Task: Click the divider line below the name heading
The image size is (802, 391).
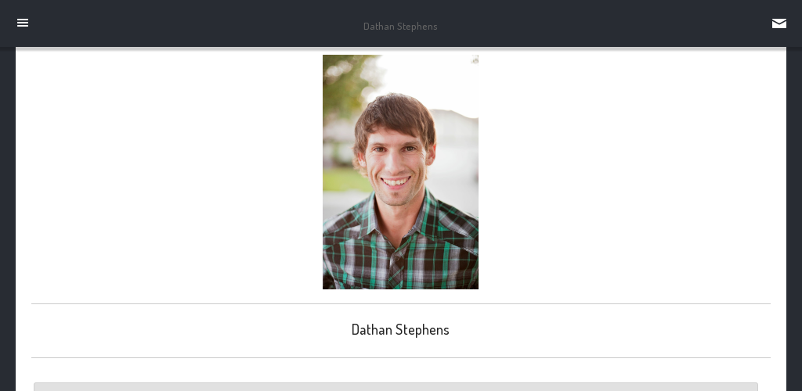Action: coord(401,358)
